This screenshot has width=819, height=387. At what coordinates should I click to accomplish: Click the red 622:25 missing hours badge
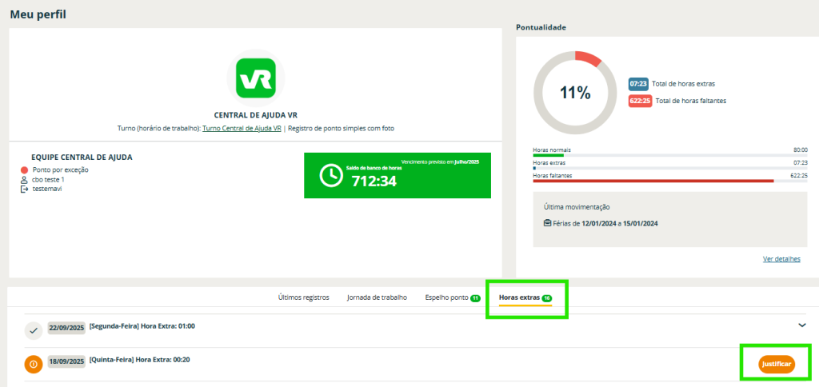tap(640, 101)
